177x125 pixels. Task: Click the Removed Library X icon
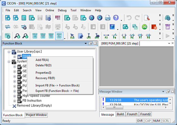click(x=14, y=106)
